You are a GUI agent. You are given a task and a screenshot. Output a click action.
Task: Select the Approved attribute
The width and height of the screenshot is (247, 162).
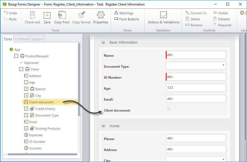point(29,62)
